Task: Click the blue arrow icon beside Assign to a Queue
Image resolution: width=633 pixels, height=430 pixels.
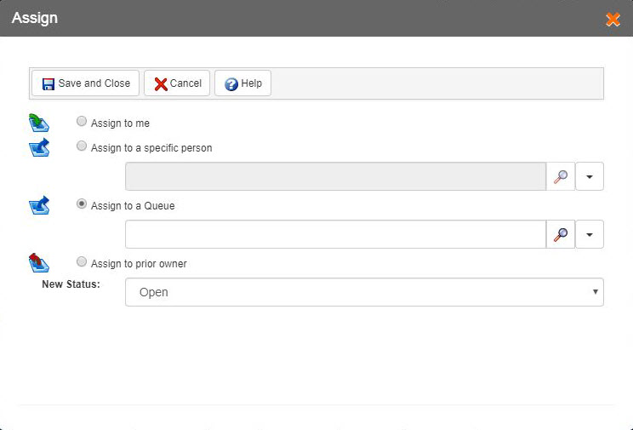Action: tap(39, 205)
